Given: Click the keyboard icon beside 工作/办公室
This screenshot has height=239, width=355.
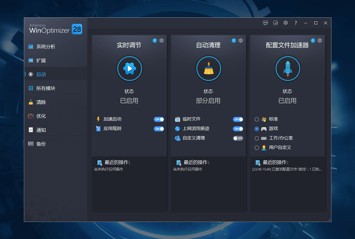Looking at the screenshot, I should click(264, 138).
